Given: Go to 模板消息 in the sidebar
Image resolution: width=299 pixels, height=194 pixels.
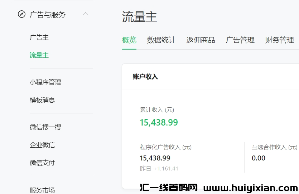Looking at the screenshot, I should (42, 100).
